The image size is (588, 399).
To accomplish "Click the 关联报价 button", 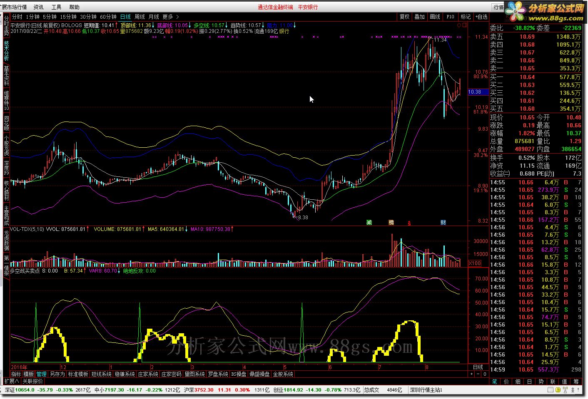I will pos(32,381).
